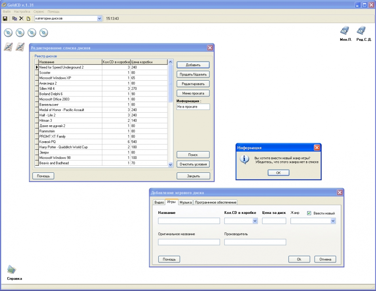Click the Цена коробки column header
This screenshot has width=376, height=291.
coord(149,62)
